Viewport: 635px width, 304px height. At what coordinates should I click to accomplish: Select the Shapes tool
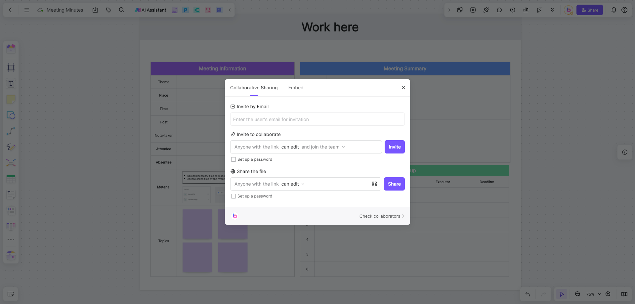tap(11, 115)
